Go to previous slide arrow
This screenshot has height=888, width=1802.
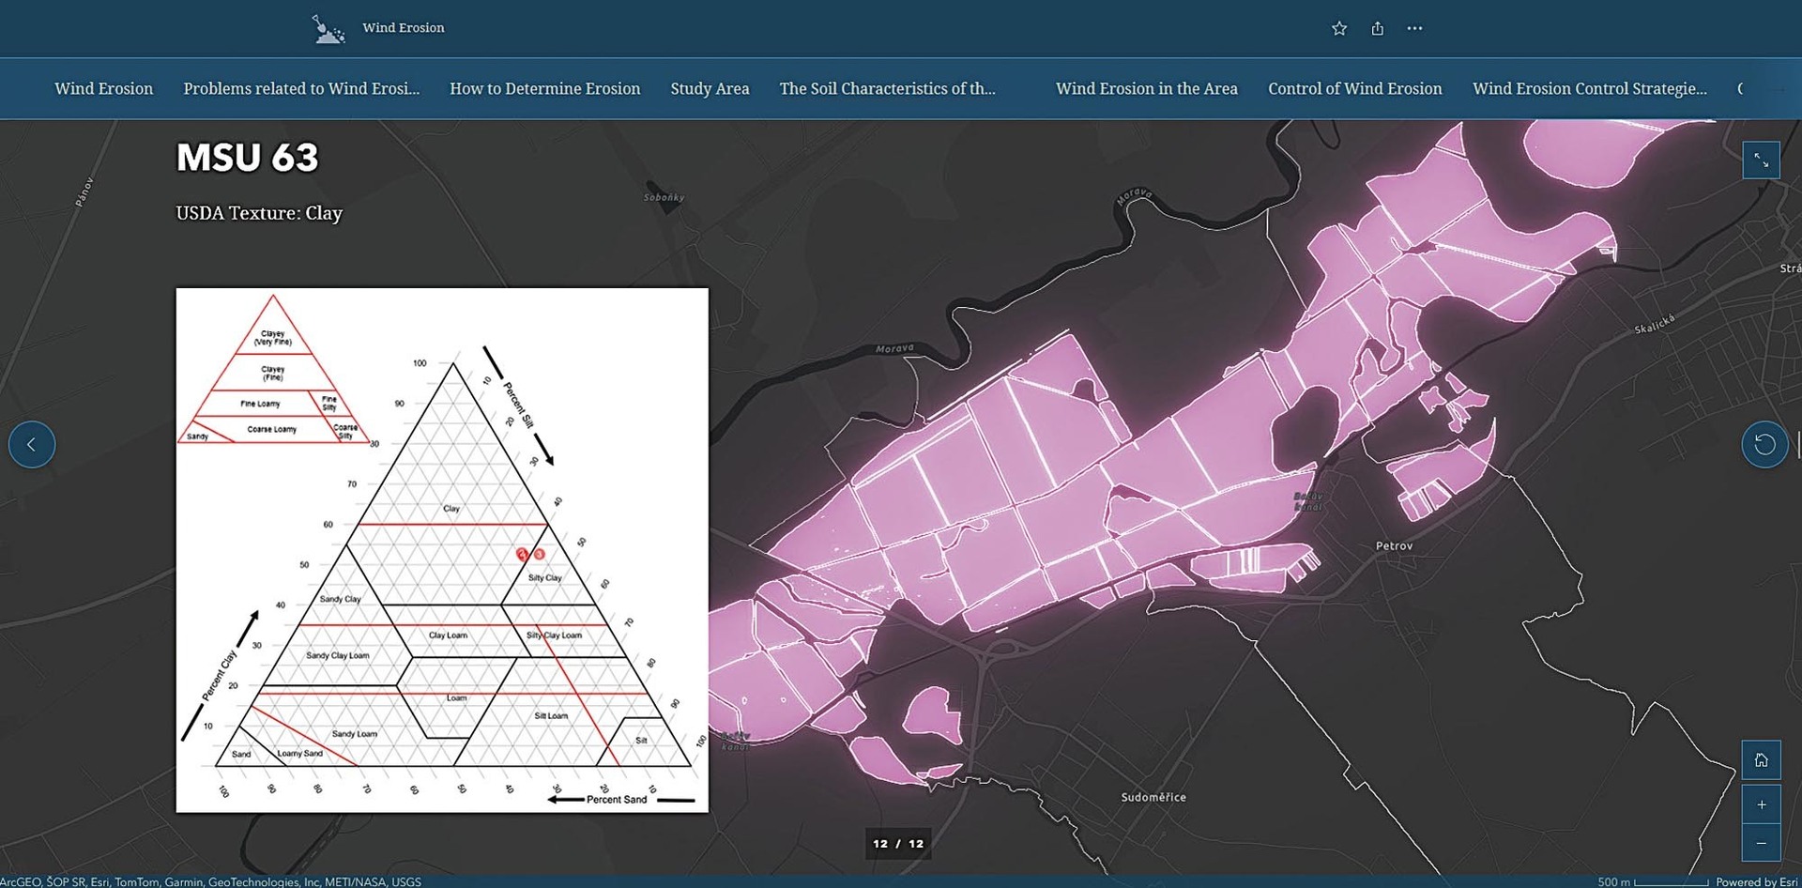[32, 445]
